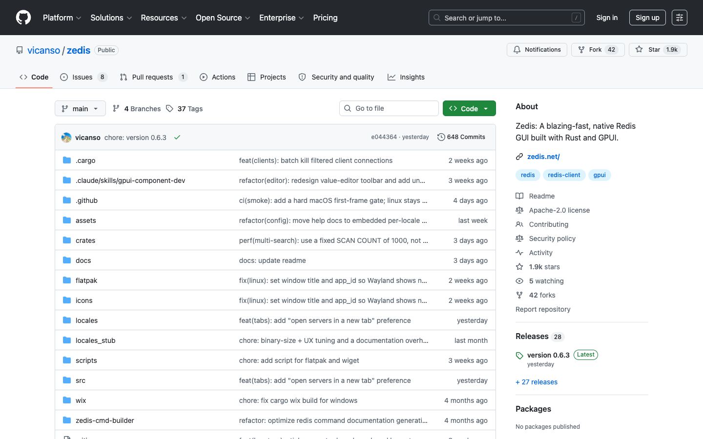Open the Pricing link
The height and width of the screenshot is (439, 703).
tap(325, 18)
